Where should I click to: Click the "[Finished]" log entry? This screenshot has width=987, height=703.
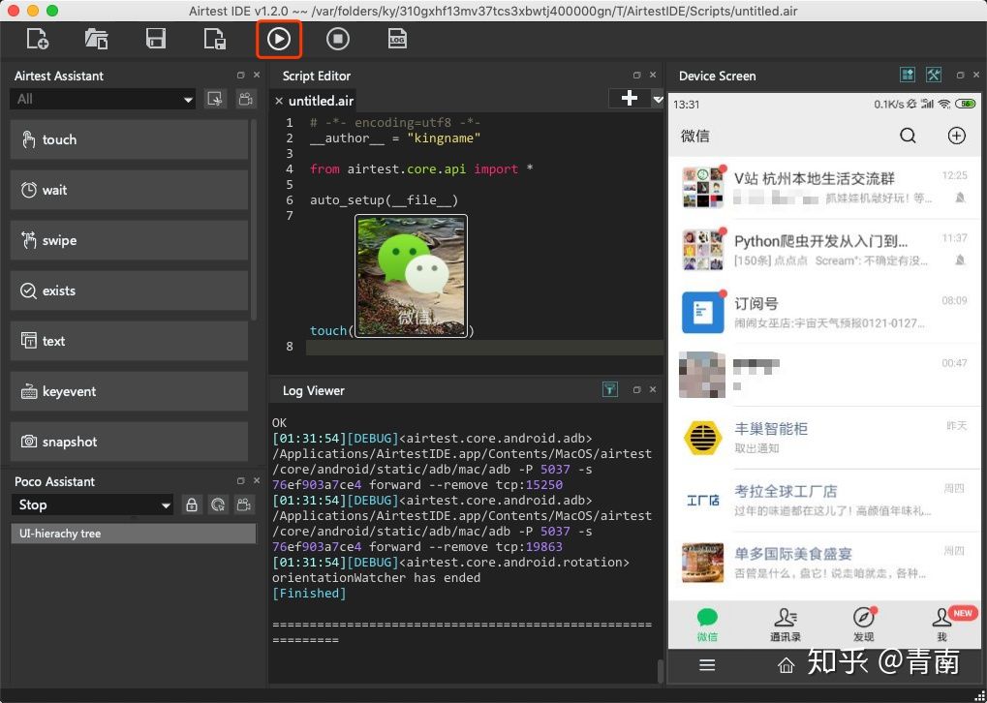click(x=309, y=593)
